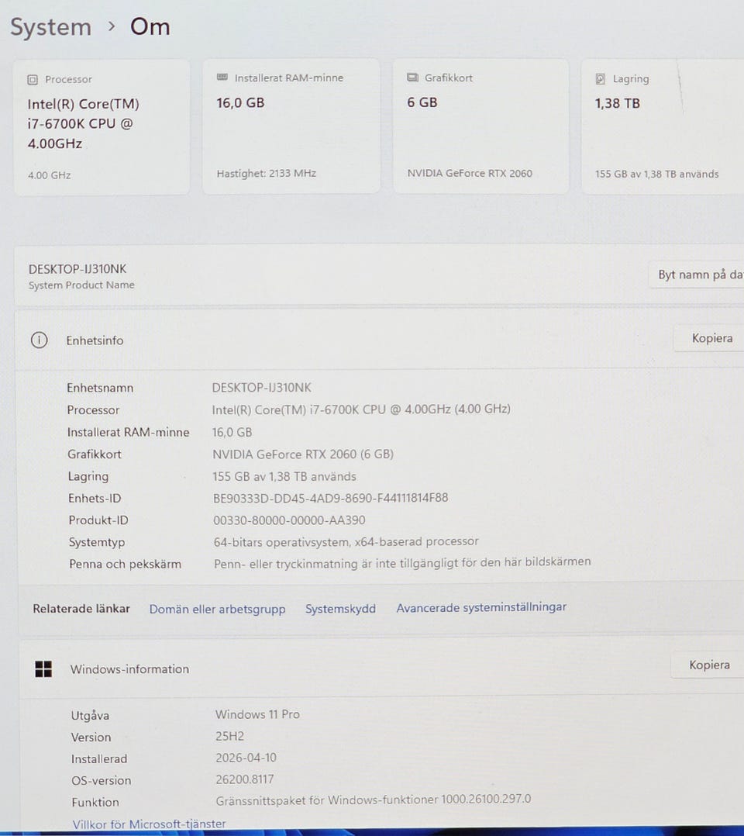Open the Installerat RAM-minne card
Viewport: 744px width, 836px height.
pyautogui.click(x=291, y=126)
